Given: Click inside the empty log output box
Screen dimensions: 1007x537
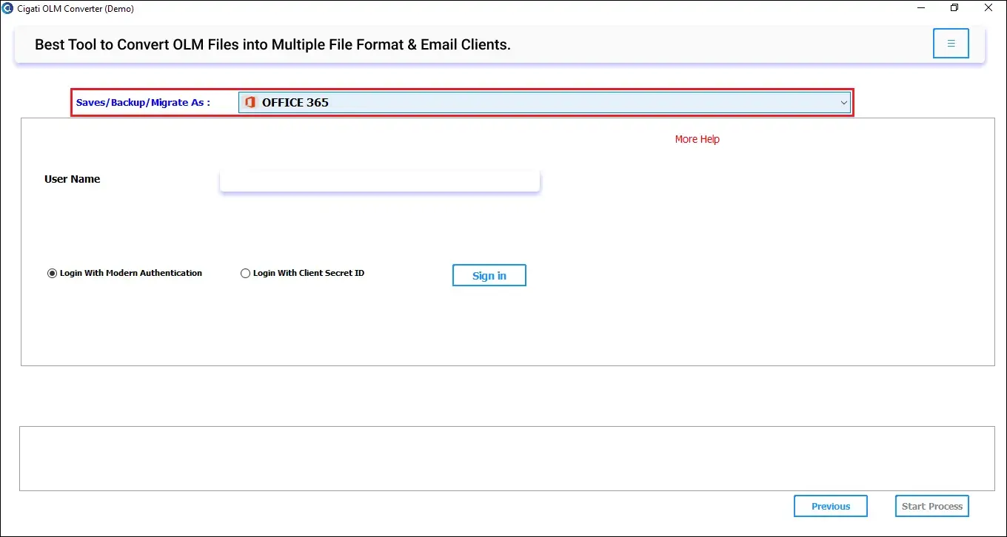Looking at the screenshot, I should [x=507, y=459].
